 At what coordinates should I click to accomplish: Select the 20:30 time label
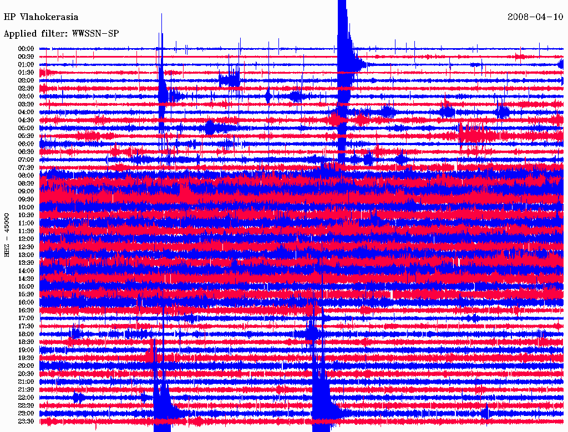coord(26,373)
